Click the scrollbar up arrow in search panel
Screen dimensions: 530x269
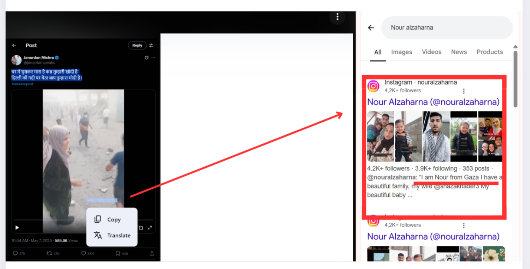[x=515, y=47]
